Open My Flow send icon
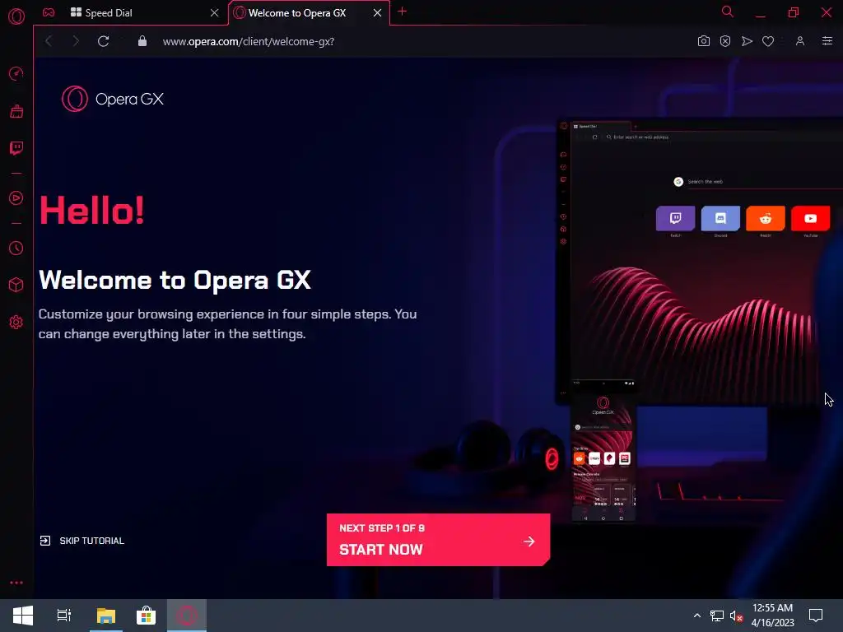Viewport: 843px width, 632px height. point(747,41)
